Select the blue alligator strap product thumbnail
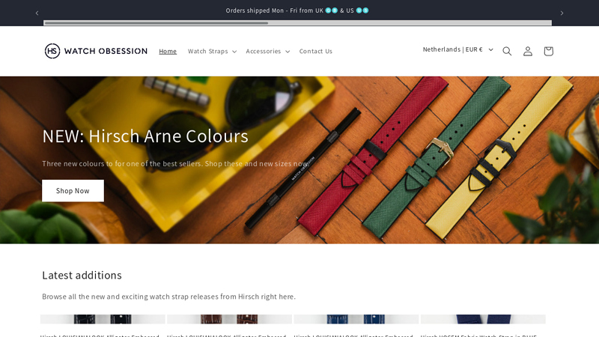 click(x=356, y=320)
